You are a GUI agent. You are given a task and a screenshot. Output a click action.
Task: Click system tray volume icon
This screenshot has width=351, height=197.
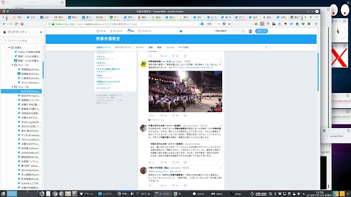click(298, 194)
